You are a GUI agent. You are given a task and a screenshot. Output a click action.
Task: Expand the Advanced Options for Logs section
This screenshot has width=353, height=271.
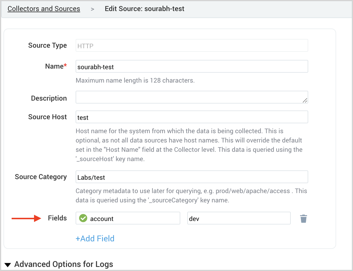click(63, 264)
